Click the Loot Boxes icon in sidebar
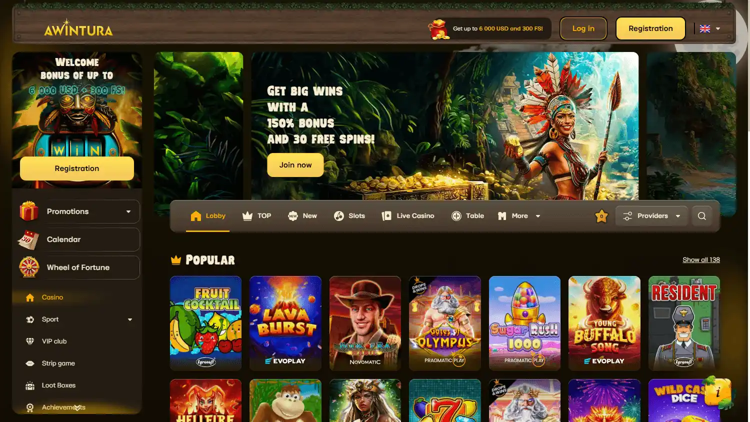This screenshot has height=422, width=750. 30,385
